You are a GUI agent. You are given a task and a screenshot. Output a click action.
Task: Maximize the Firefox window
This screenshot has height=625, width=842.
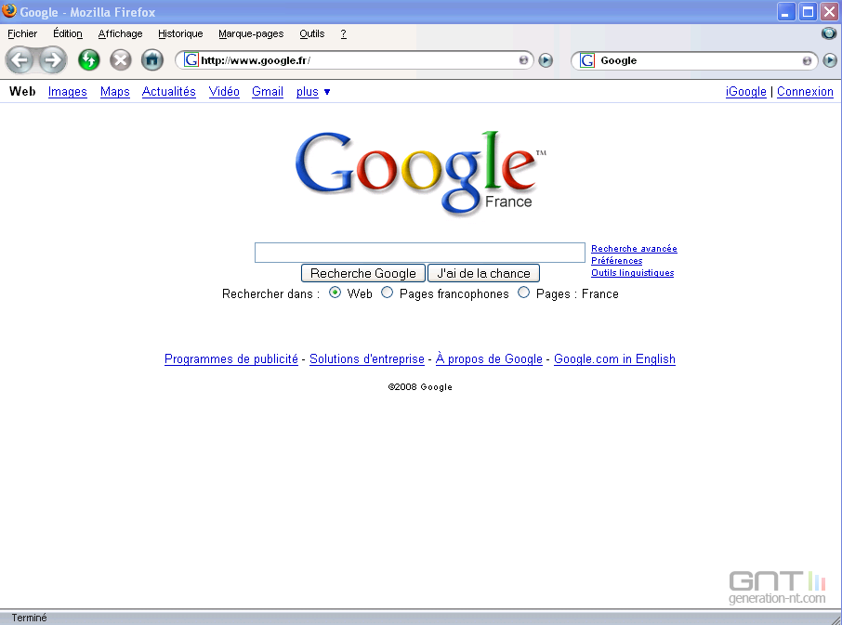point(808,12)
